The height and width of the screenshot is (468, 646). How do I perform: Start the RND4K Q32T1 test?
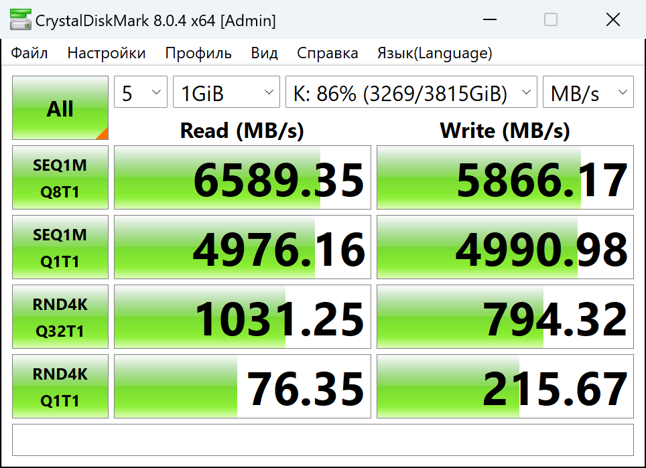coord(60,317)
